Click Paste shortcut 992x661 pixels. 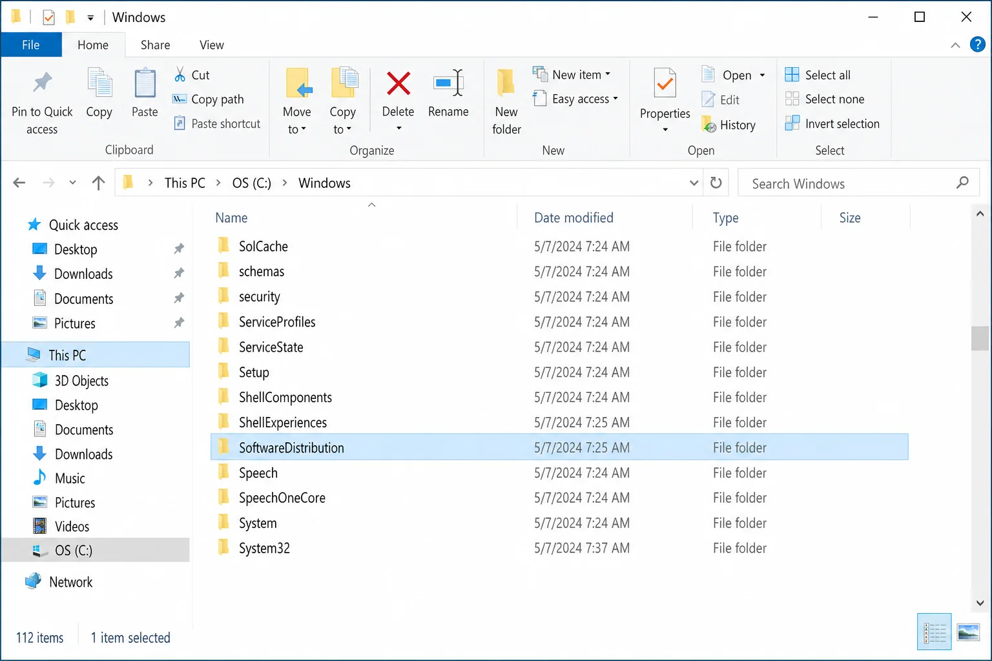217,124
